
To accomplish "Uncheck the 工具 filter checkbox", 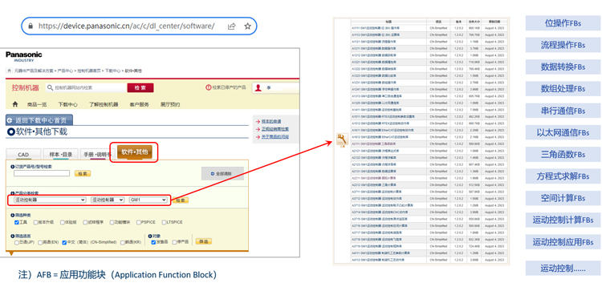I will (x=17, y=222).
